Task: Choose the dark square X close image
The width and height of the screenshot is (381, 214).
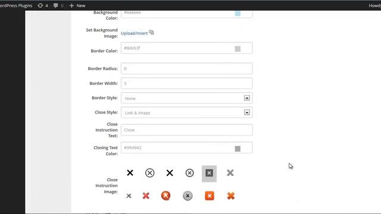Action: [x=209, y=174]
